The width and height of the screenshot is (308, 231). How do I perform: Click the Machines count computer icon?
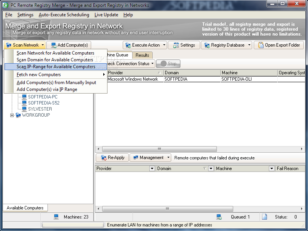coord(56,217)
